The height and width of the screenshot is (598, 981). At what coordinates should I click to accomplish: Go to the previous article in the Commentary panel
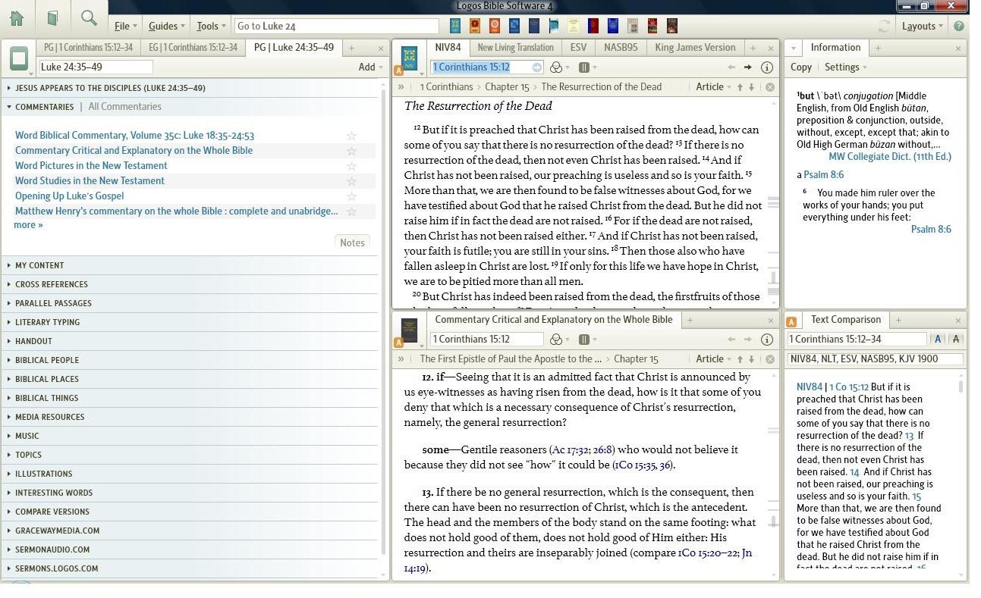(x=740, y=359)
